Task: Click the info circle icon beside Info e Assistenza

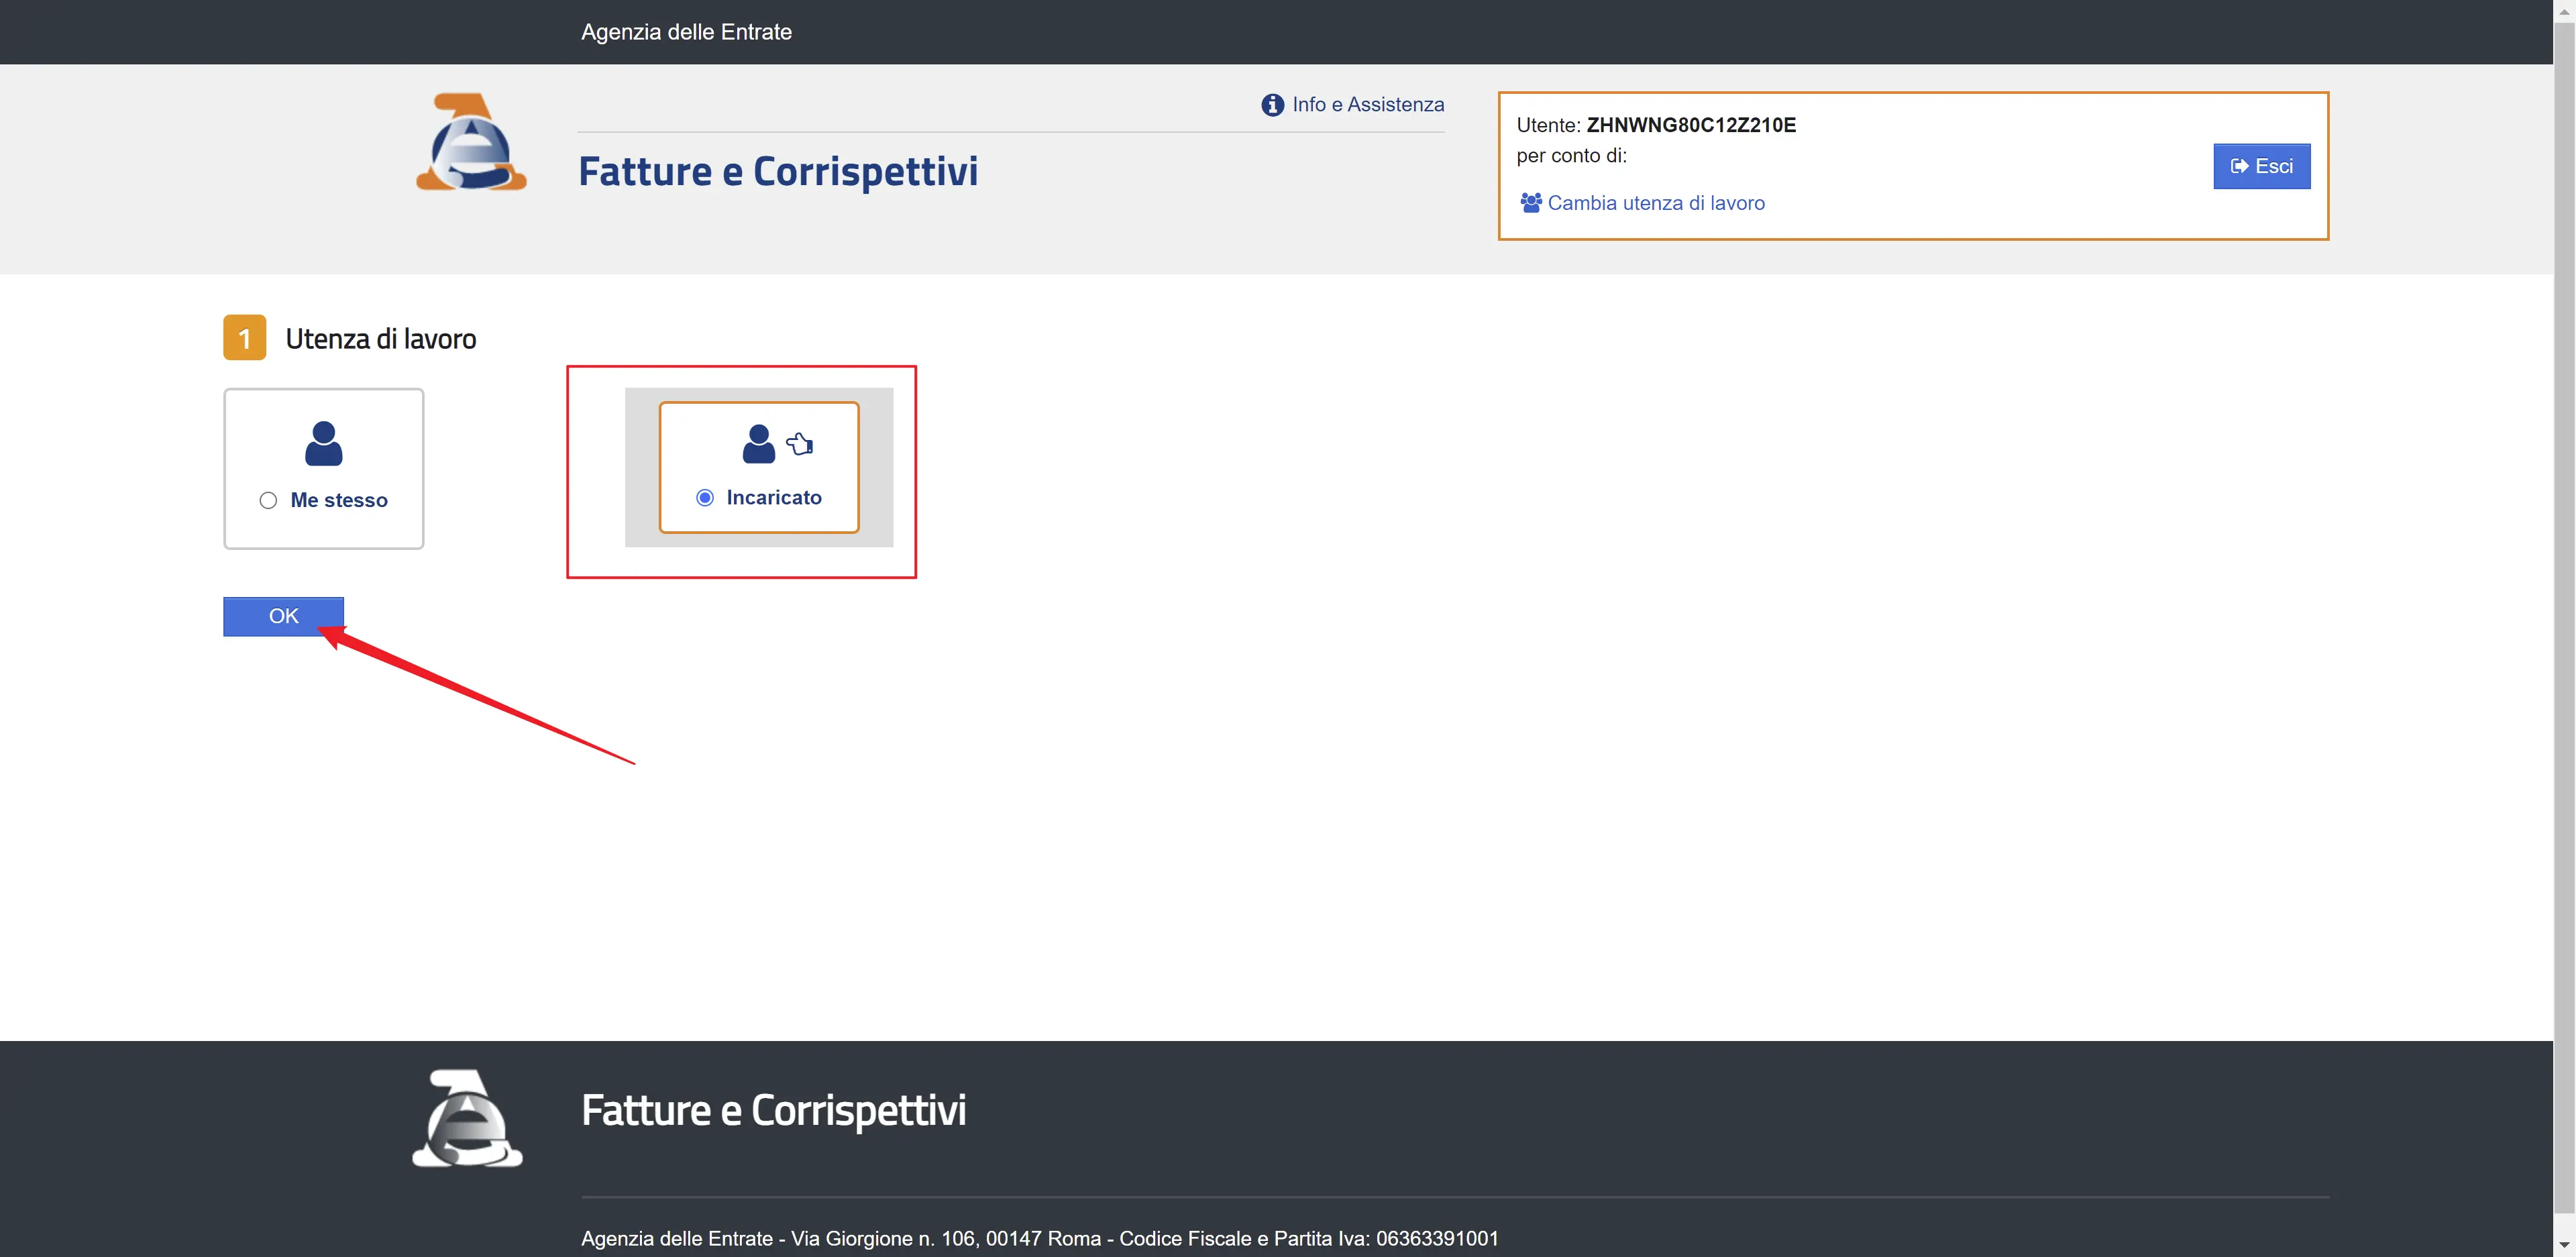Action: click(x=1272, y=105)
